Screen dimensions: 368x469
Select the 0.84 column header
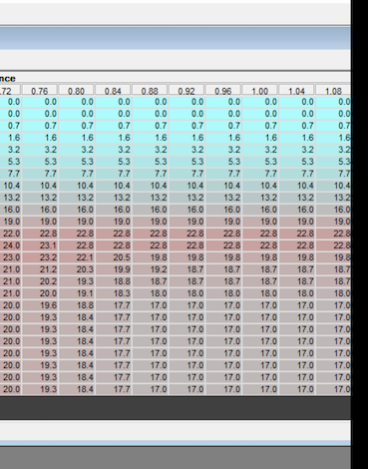point(114,90)
